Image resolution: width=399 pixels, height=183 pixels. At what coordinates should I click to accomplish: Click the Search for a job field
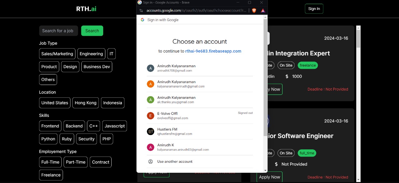(x=59, y=31)
